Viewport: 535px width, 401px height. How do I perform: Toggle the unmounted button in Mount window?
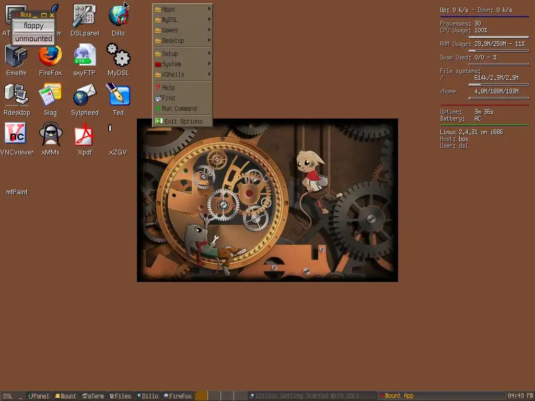(x=33, y=39)
